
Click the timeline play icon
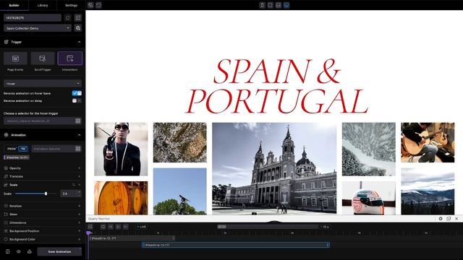click(118, 227)
